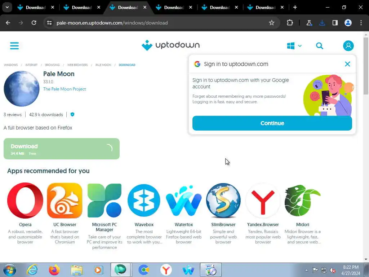The height and width of the screenshot is (277, 369).
Task: Close the Google sign-in popup
Action: pyautogui.click(x=347, y=64)
